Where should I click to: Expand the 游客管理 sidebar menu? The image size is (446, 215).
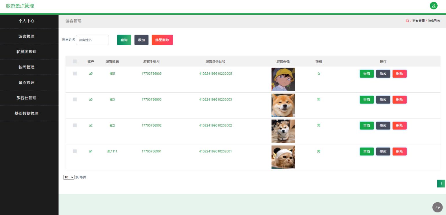[29, 36]
